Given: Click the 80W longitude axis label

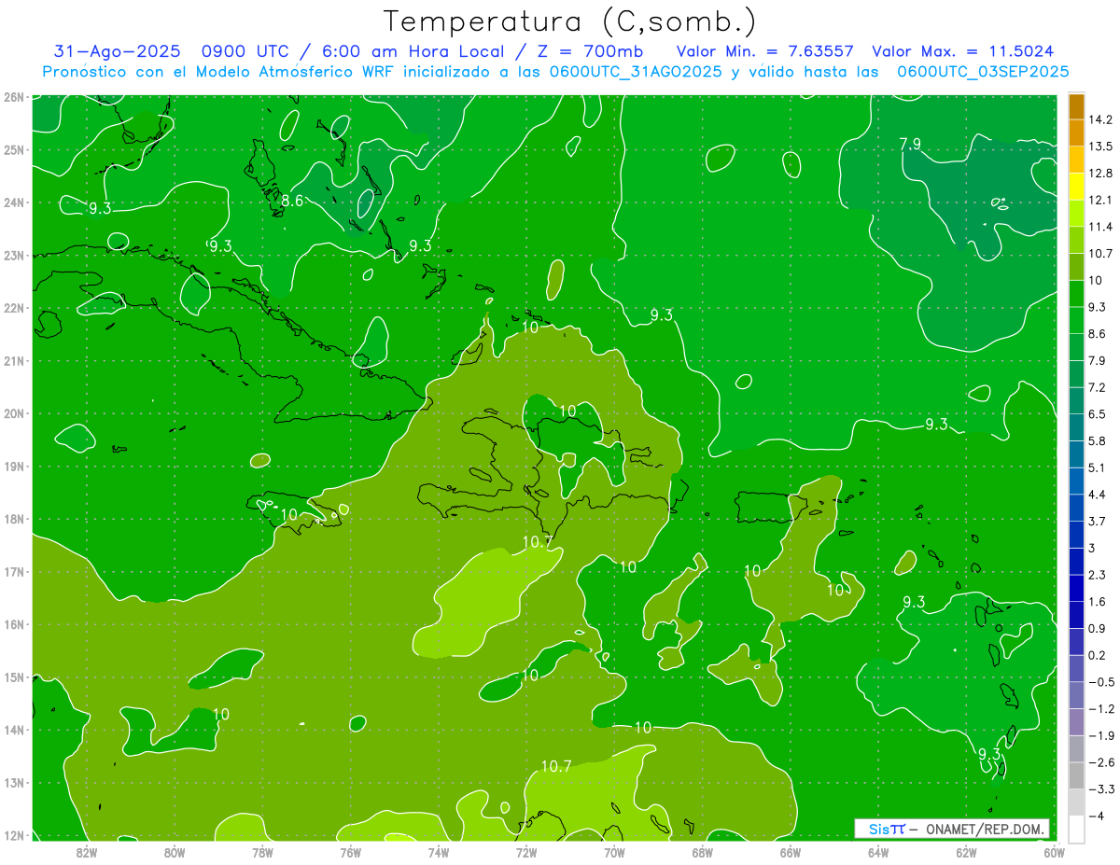Looking at the screenshot, I should point(174,852).
